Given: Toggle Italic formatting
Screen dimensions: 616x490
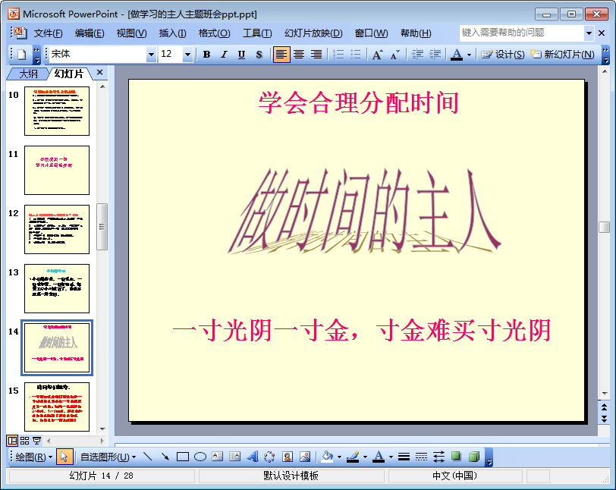Looking at the screenshot, I should coord(224,55).
